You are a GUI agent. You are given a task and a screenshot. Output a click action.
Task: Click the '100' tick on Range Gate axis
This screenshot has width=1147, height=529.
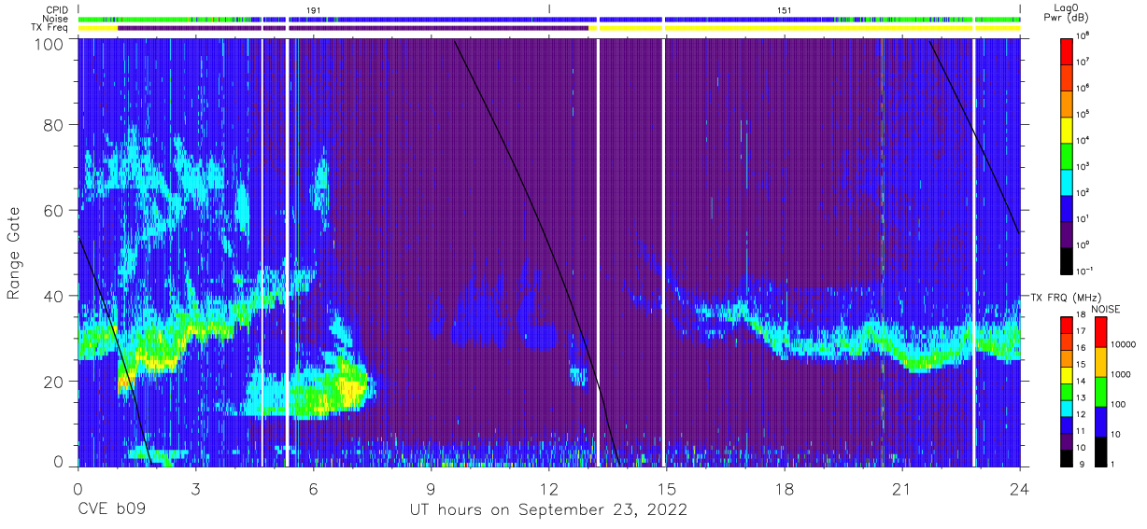pos(49,44)
